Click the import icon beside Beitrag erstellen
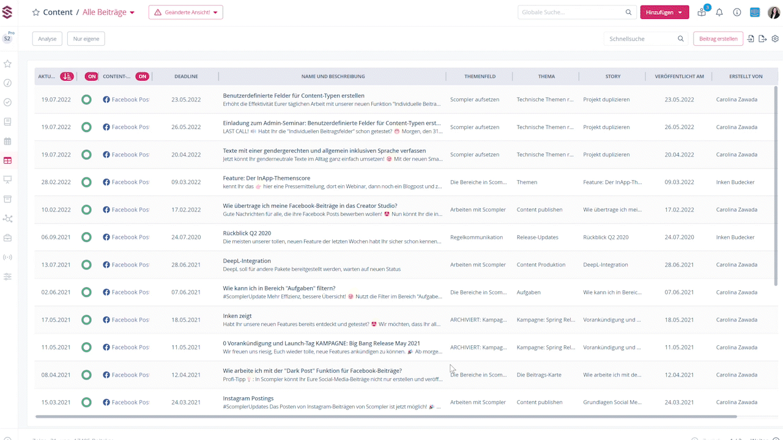The width and height of the screenshot is (783, 440). point(751,38)
